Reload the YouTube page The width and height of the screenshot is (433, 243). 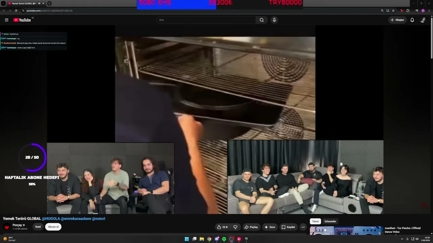click(16, 10)
